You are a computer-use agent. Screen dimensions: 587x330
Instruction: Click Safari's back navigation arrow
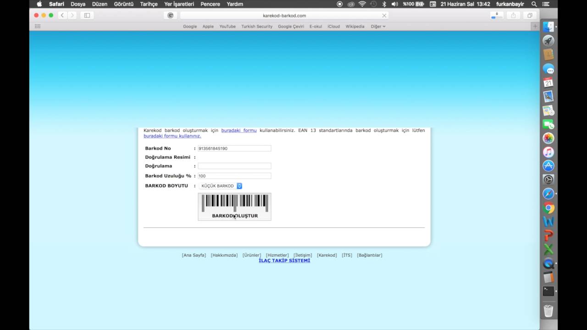[x=62, y=15]
